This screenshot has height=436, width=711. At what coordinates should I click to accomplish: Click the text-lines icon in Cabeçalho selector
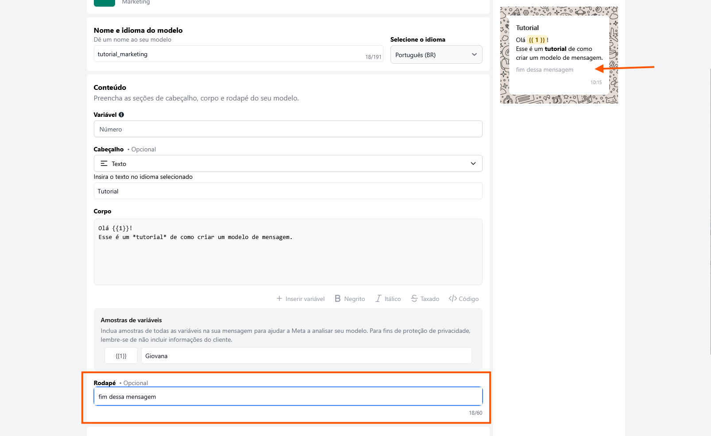pos(104,164)
